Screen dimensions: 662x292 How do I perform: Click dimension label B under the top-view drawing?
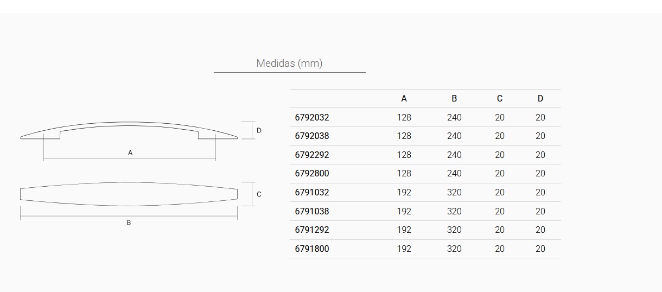pyautogui.click(x=129, y=223)
